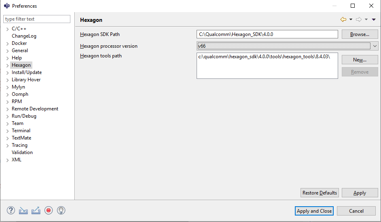Expand the Terminal tree node
The height and width of the screenshot is (222, 381).
8,131
